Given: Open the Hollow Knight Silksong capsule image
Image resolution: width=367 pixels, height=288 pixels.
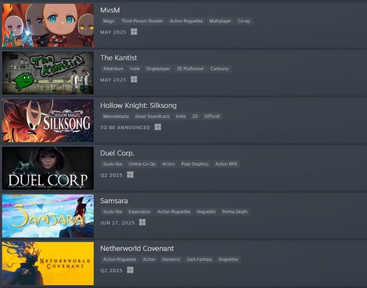Looking at the screenshot, I should click(x=48, y=121).
